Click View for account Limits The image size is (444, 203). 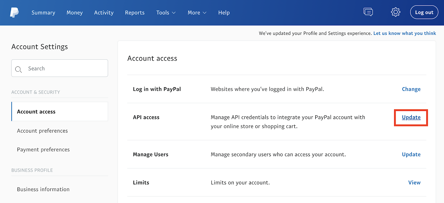414,183
